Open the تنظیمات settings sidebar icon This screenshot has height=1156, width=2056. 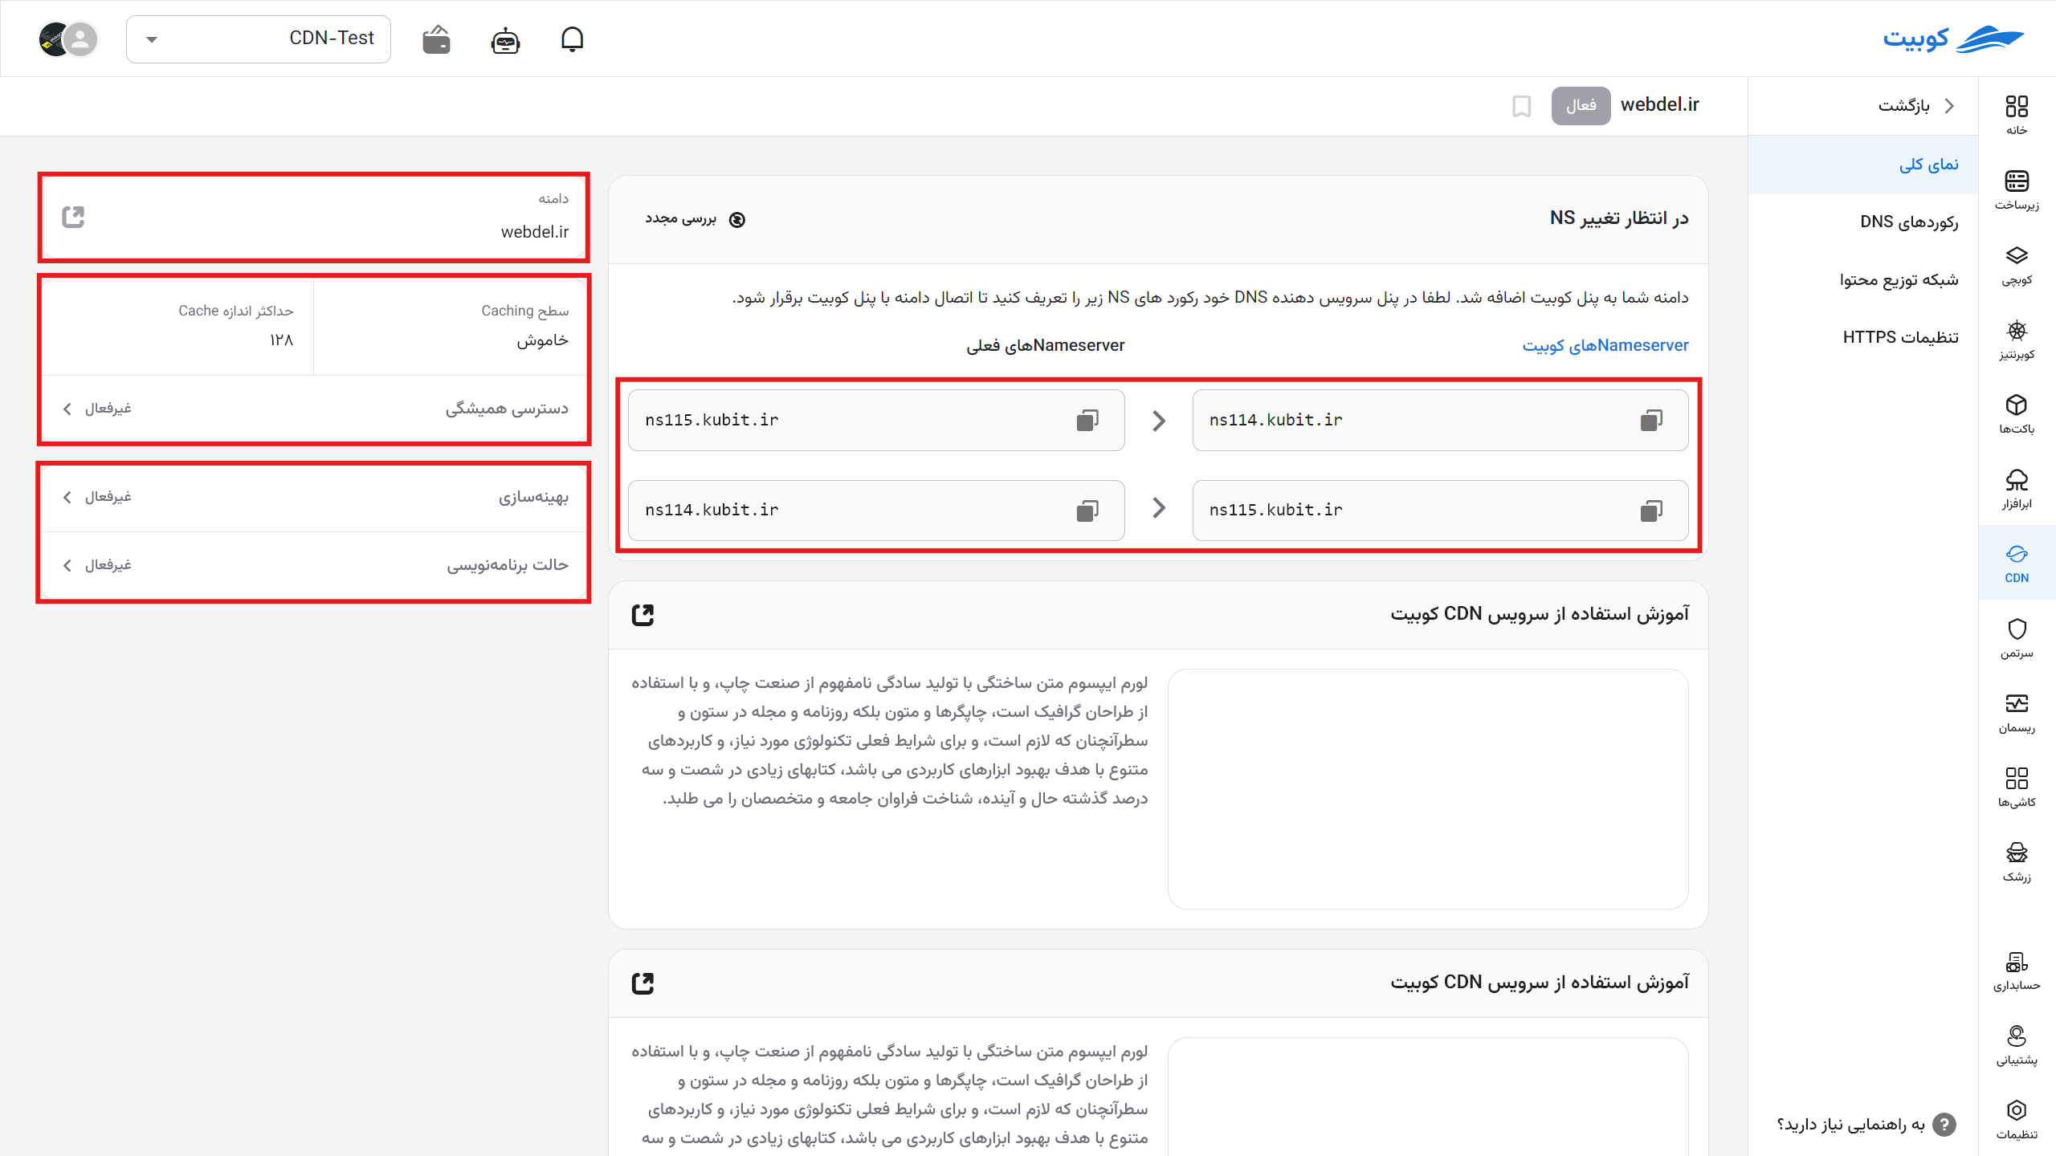click(2017, 1119)
